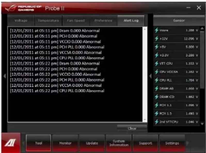The width and height of the screenshot is (206, 153).
Task: Click the +5V 5.000 V reading
Action: click(x=192, y=47)
